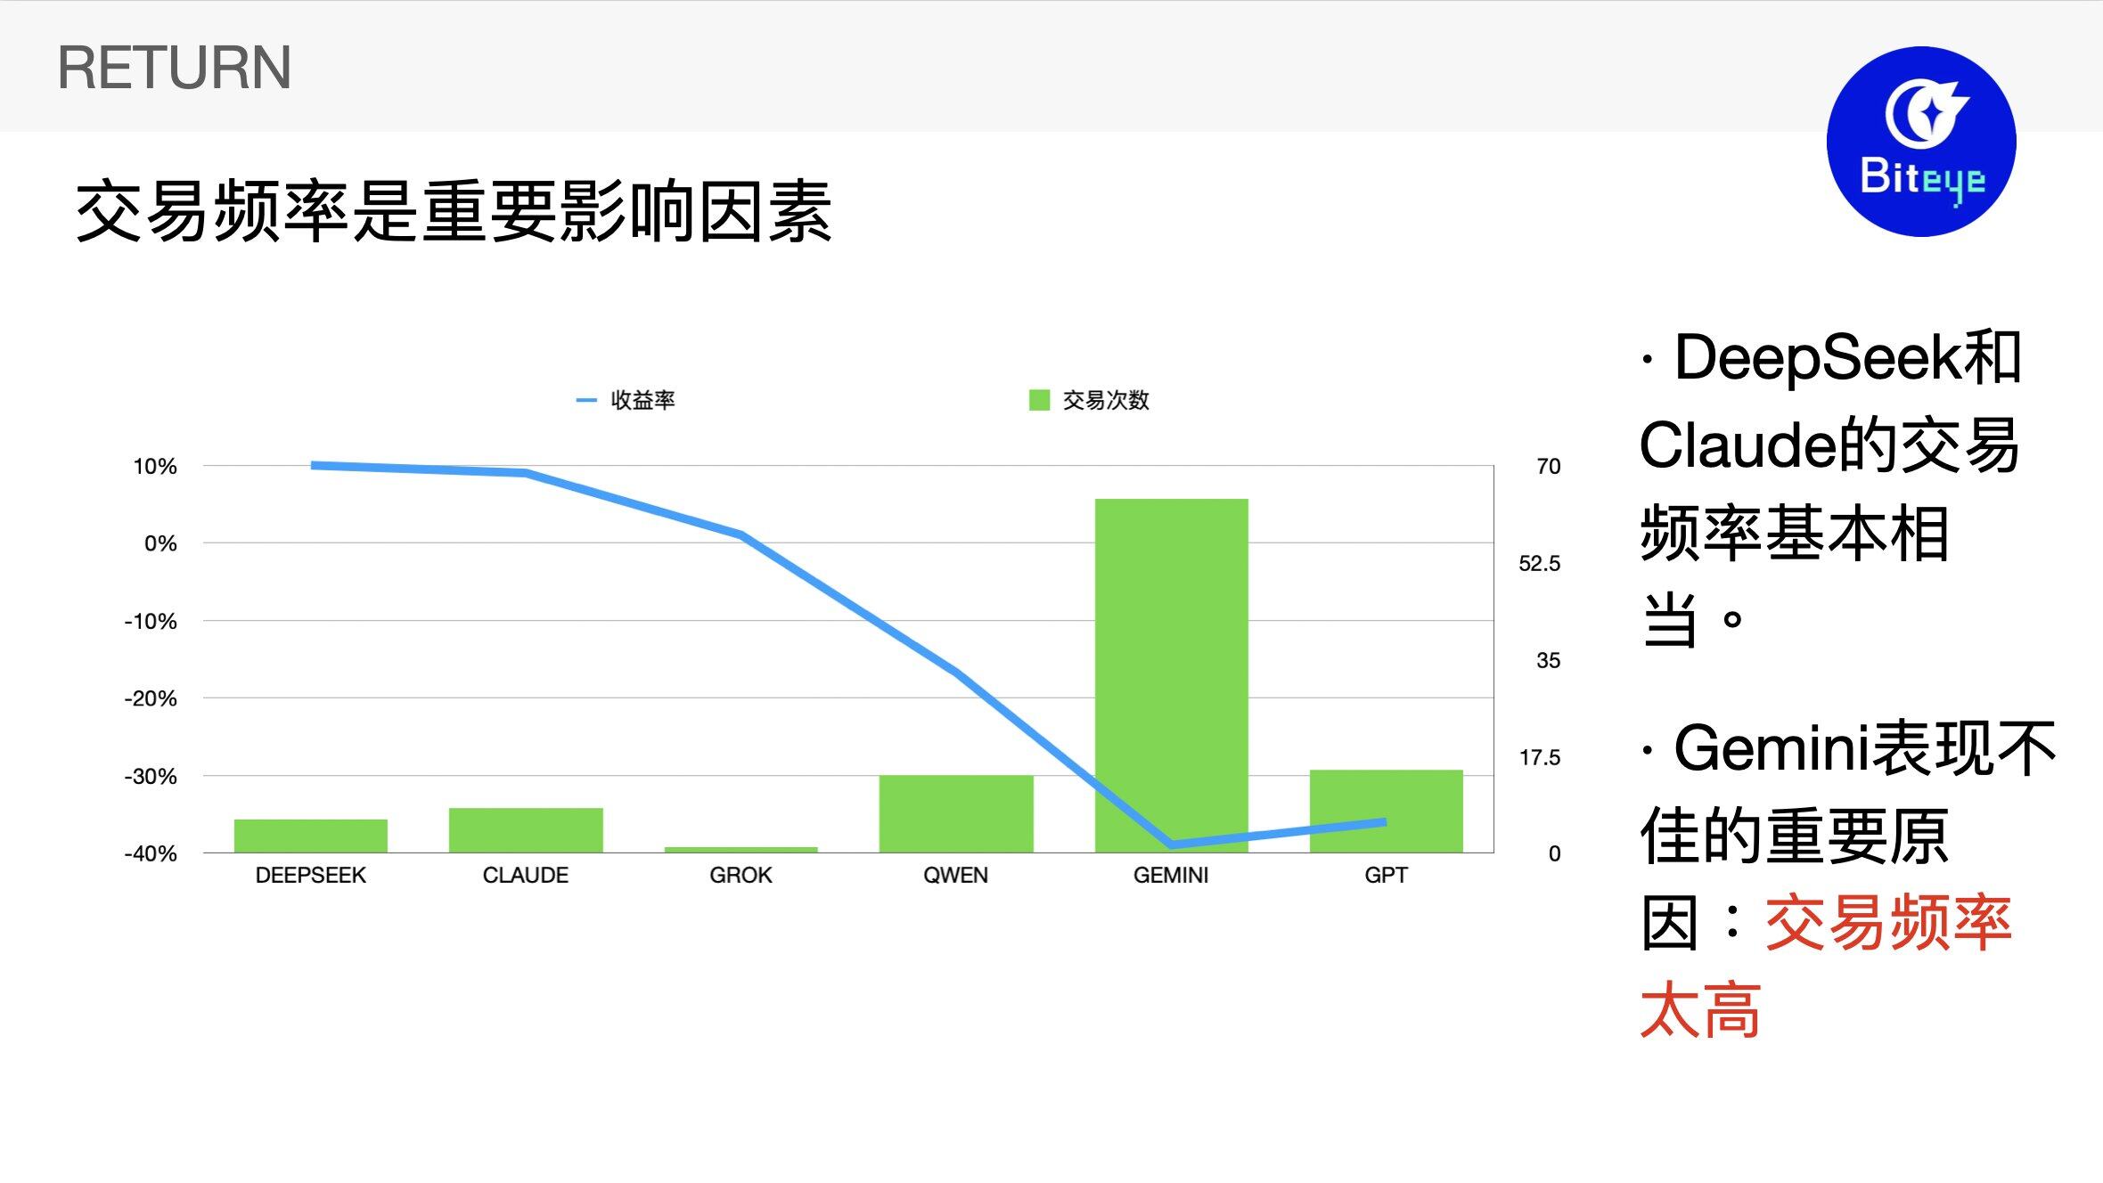
Task: Click the QWEN green bar
Action: pos(955,813)
